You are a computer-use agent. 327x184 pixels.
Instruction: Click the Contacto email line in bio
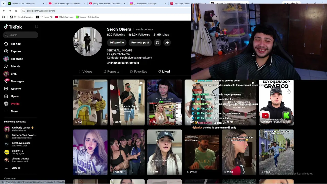130,58
